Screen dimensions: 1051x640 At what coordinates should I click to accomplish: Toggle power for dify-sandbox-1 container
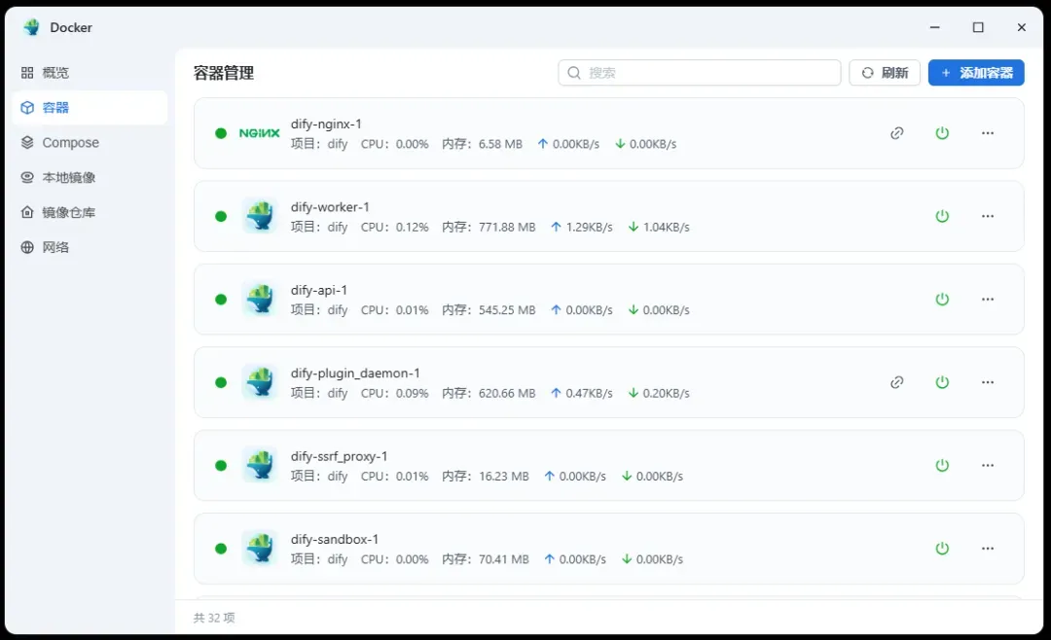942,549
